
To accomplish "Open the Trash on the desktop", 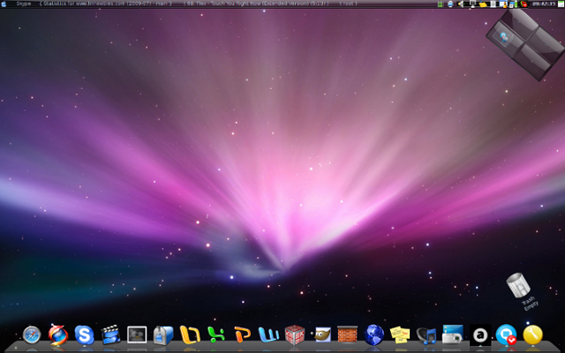I will 518,285.
